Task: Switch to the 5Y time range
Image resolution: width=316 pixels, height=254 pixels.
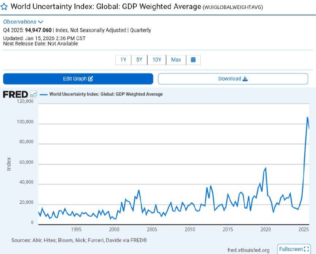Action: click(139, 60)
